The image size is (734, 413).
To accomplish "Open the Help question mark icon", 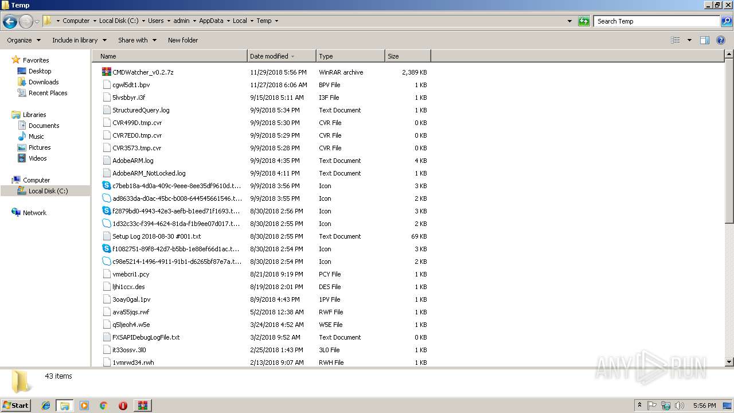I will pos(721,40).
